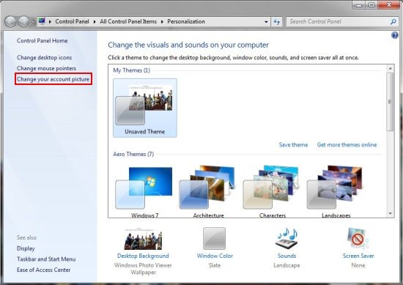Click the theme list scroll down arrow
This screenshot has width=403, height=285.
click(390, 214)
